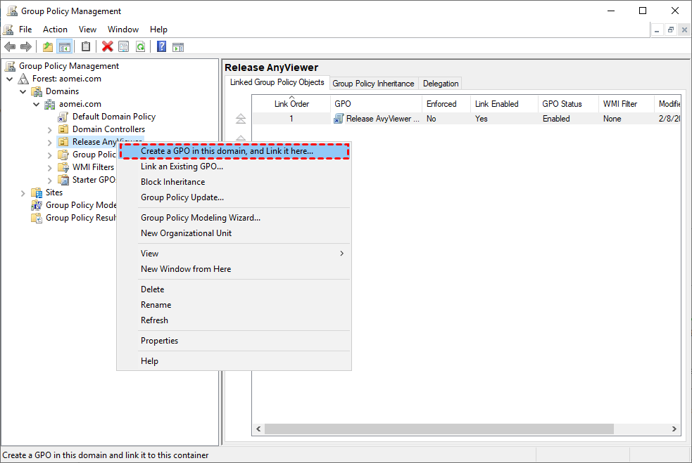Click the Properties toolbar icon

(x=124, y=47)
